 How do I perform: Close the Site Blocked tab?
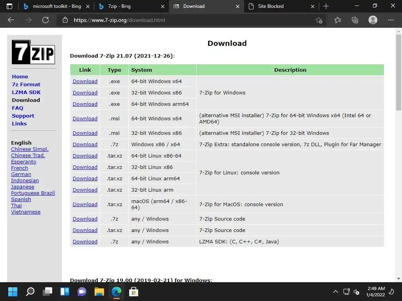point(312,6)
